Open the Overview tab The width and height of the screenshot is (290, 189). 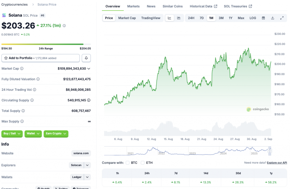[x=113, y=6]
